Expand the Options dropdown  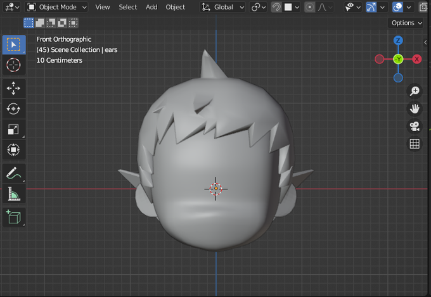pyautogui.click(x=406, y=23)
